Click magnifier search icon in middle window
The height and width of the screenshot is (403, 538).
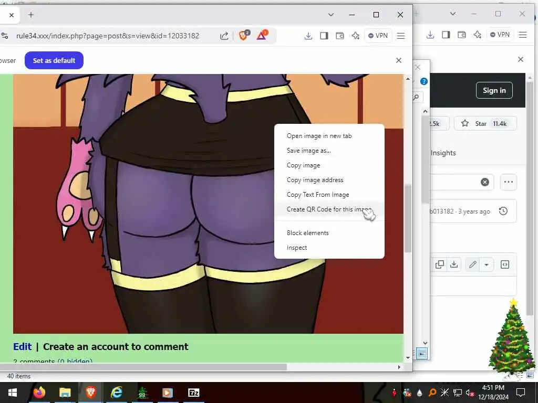(416, 97)
